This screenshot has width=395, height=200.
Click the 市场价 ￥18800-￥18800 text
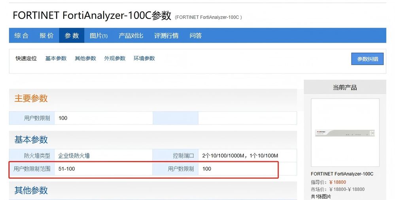pyautogui.click(x=338, y=189)
